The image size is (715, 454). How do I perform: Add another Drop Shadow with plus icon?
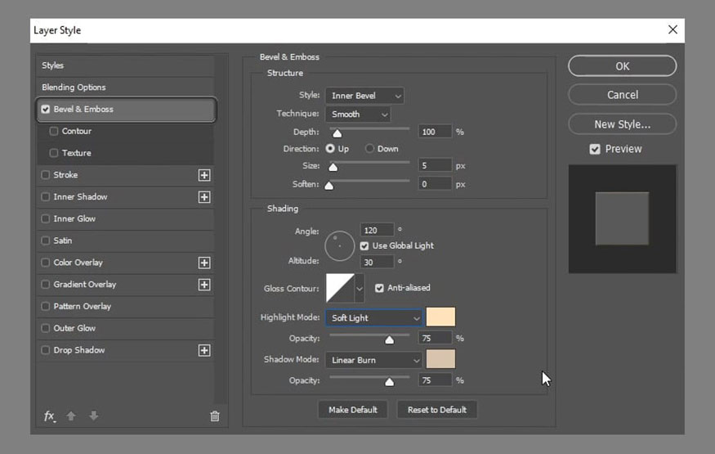point(204,350)
